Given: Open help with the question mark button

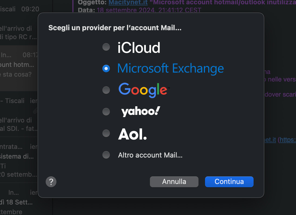Looking at the screenshot, I should tap(51, 182).
